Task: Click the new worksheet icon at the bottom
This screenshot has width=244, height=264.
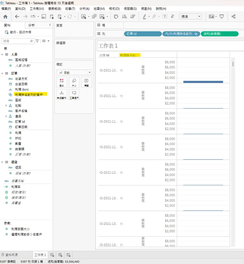Action: (x=52, y=255)
